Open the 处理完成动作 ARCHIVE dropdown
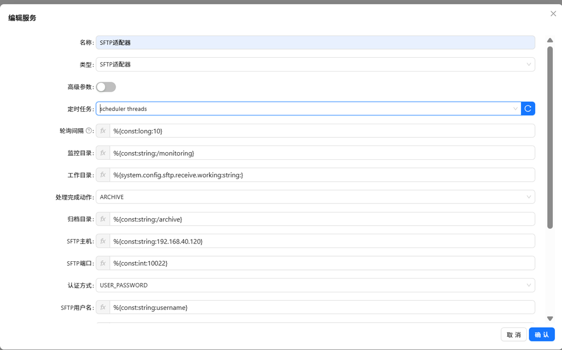The width and height of the screenshot is (562, 350). (315, 197)
